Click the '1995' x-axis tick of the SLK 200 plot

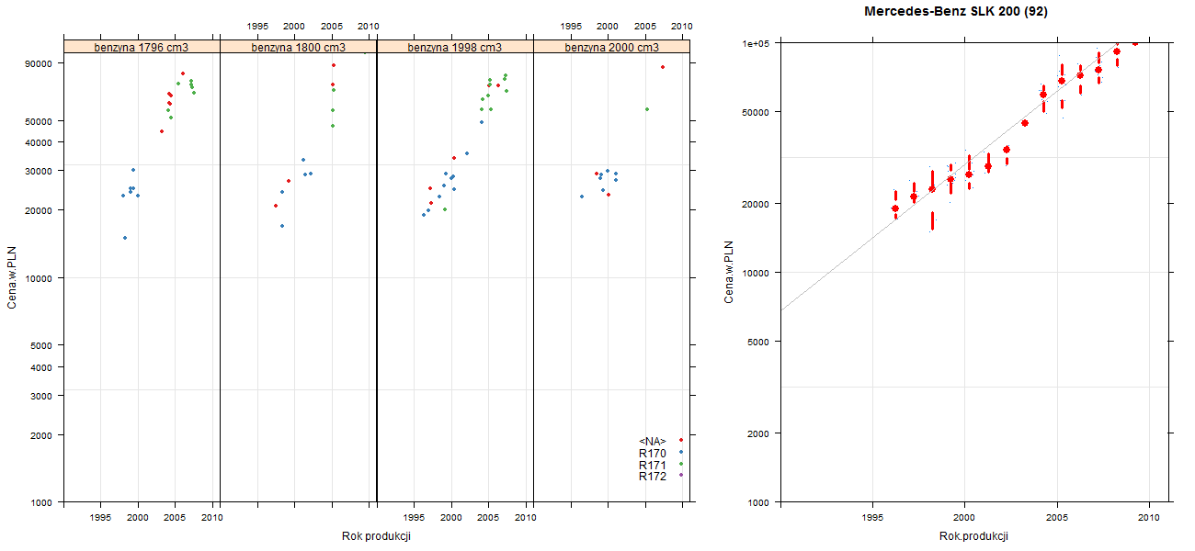click(871, 519)
